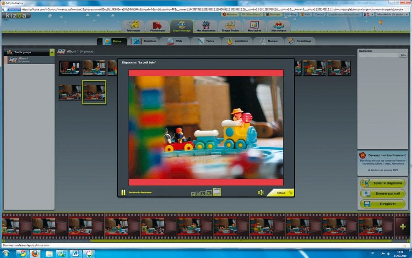Pause the slideshow playback
The width and height of the screenshot is (412, 258).
click(123, 192)
